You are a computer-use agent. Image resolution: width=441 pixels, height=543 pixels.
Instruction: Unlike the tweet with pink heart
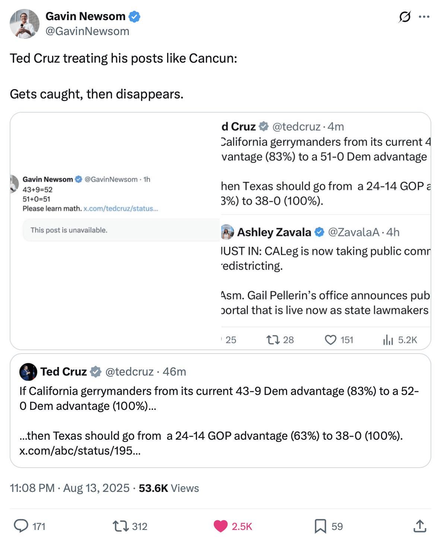(x=220, y=526)
